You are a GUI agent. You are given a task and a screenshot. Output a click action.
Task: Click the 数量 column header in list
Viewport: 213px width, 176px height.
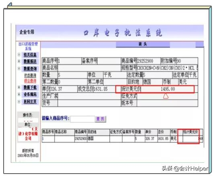point(138,131)
